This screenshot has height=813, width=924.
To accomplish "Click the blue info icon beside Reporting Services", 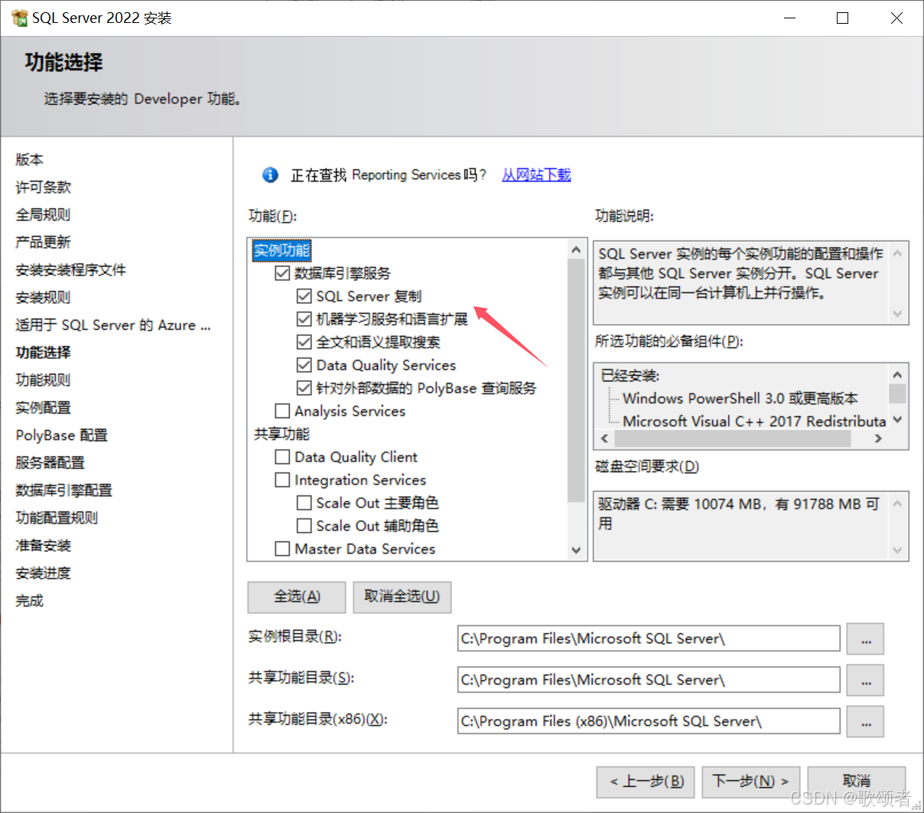I will [x=270, y=175].
